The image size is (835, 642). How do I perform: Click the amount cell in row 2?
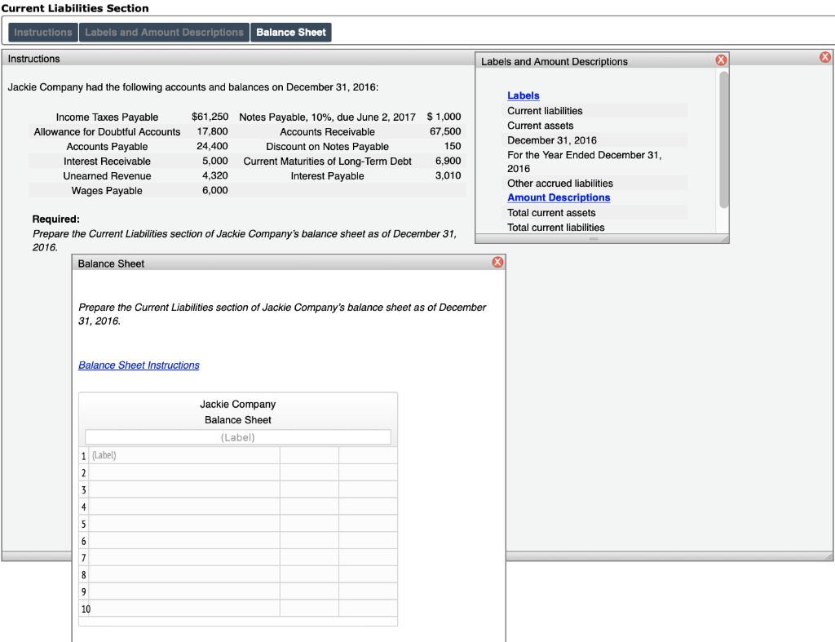pyautogui.click(x=308, y=472)
